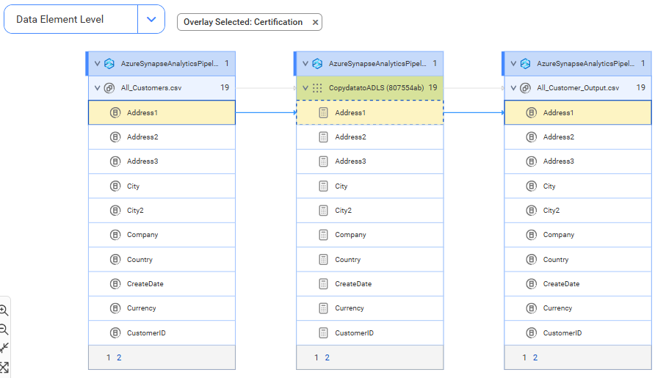Click the collapse arrows diagram tool
Viewport: 666px width, 378px height.
tap(4, 348)
